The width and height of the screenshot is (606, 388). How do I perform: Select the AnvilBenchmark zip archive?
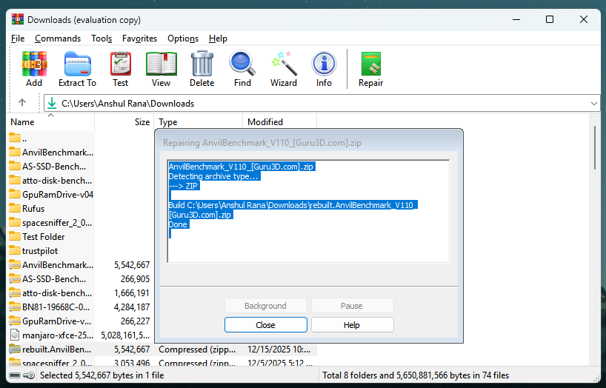(x=51, y=265)
